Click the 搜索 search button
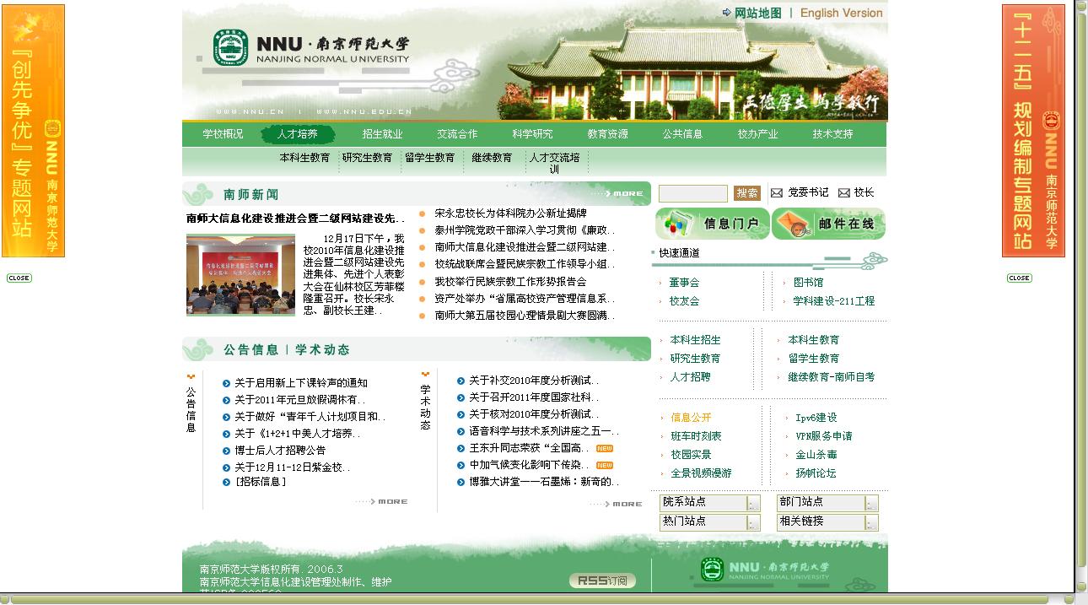This screenshot has width=1088, height=605. (x=747, y=193)
